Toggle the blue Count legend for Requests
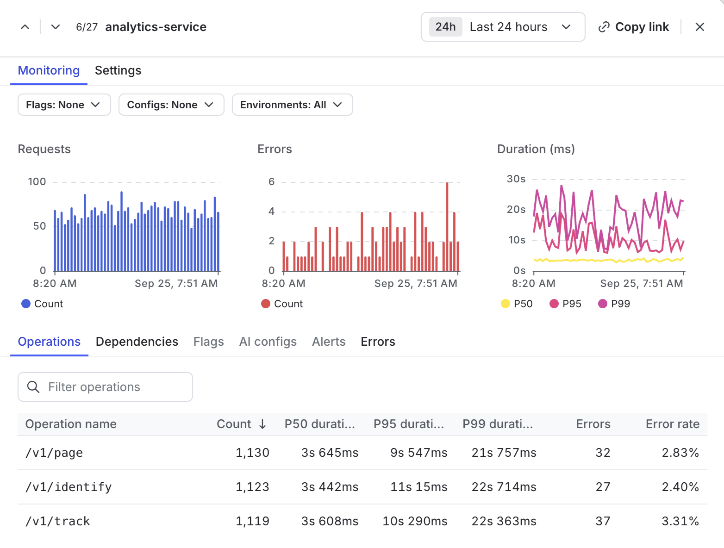Viewport: 724px width, 548px height. point(42,304)
